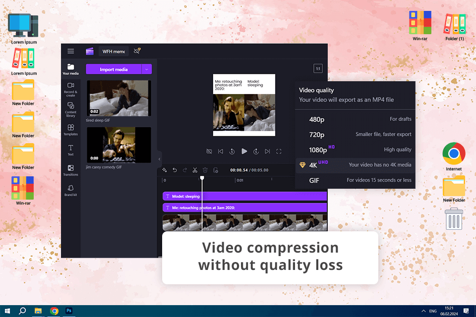The image size is (476, 317).
Task: Choose 720p video quality
Action: tap(355, 134)
